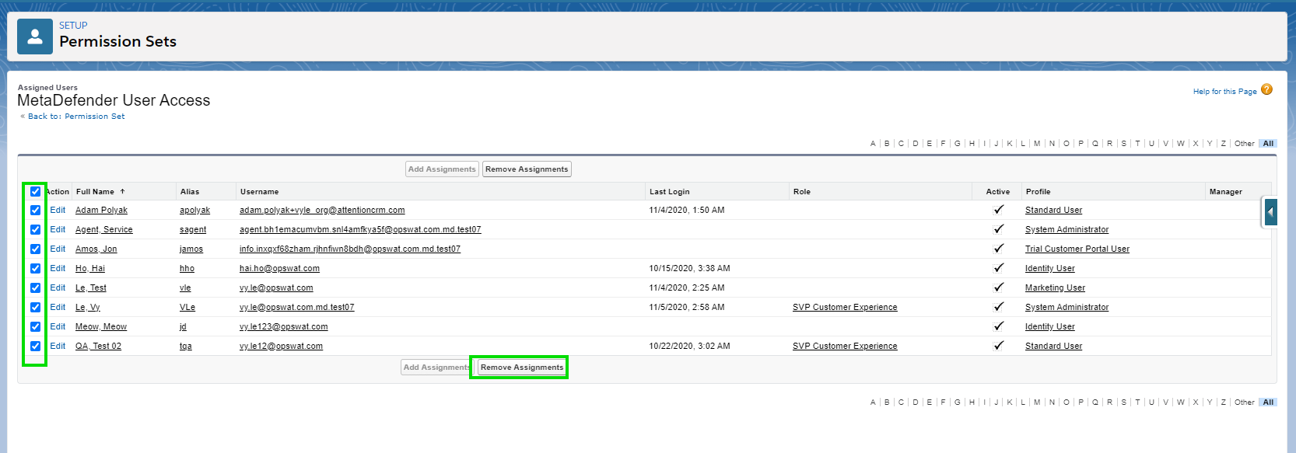This screenshot has width=1296, height=453.
Task: Click the bottom Remove Assignments button
Action: tap(521, 368)
